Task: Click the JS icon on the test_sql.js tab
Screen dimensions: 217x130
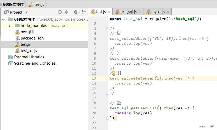Action: [x=117, y=12]
